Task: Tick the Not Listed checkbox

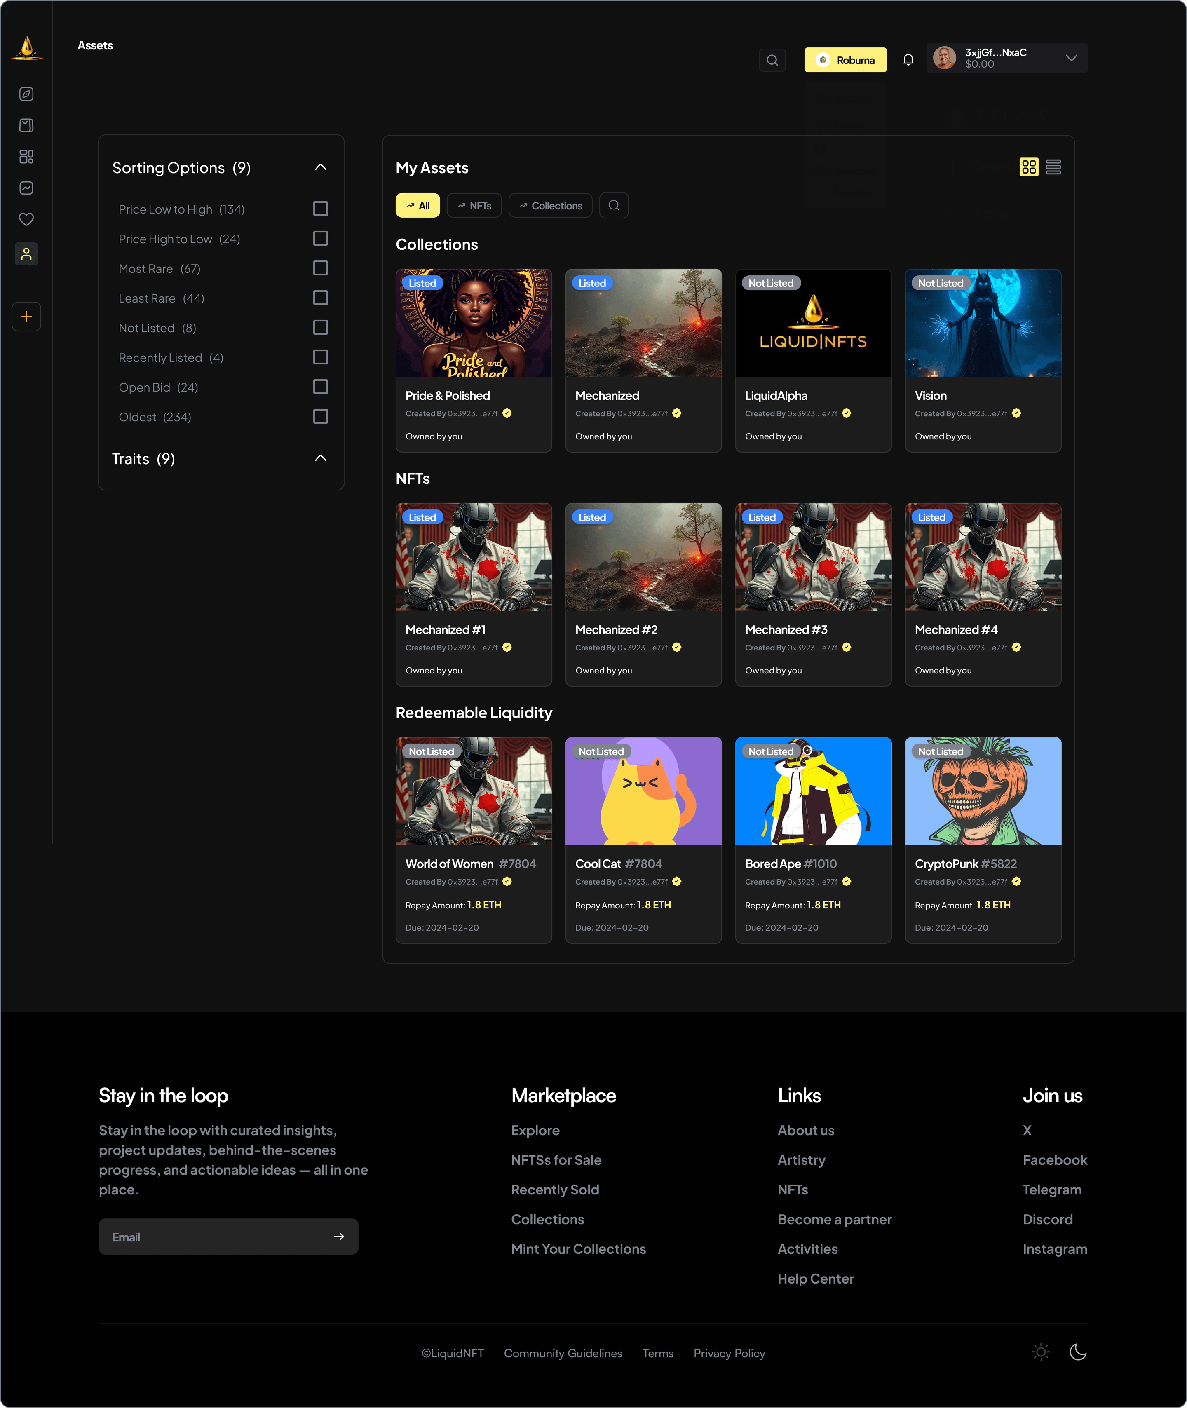Action: point(320,327)
